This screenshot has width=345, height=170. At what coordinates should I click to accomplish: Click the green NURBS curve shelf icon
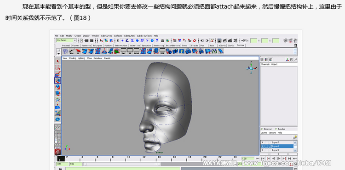[214, 51]
